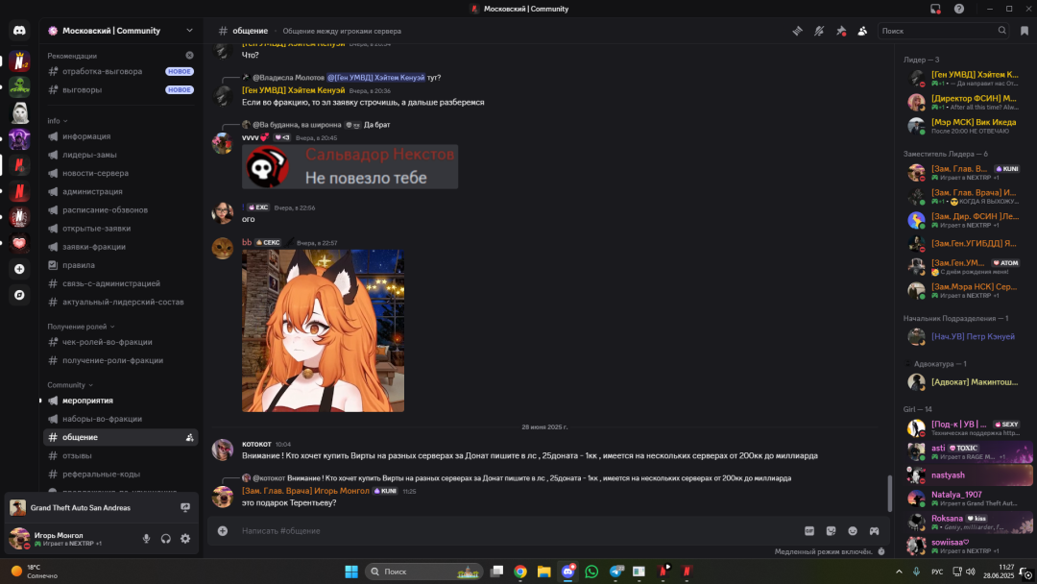Open Telegram from taskbar

[x=615, y=572]
